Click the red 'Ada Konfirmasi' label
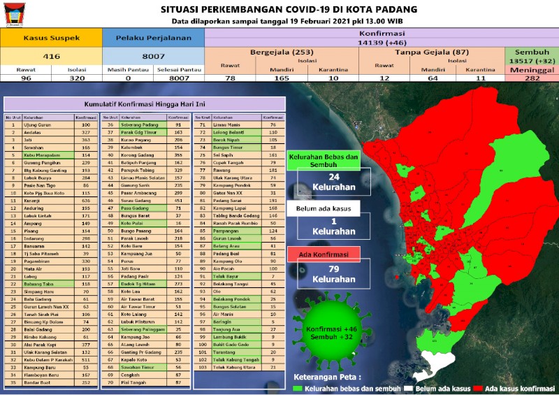The width and height of the screenshot is (559, 395). pyautogui.click(x=324, y=254)
